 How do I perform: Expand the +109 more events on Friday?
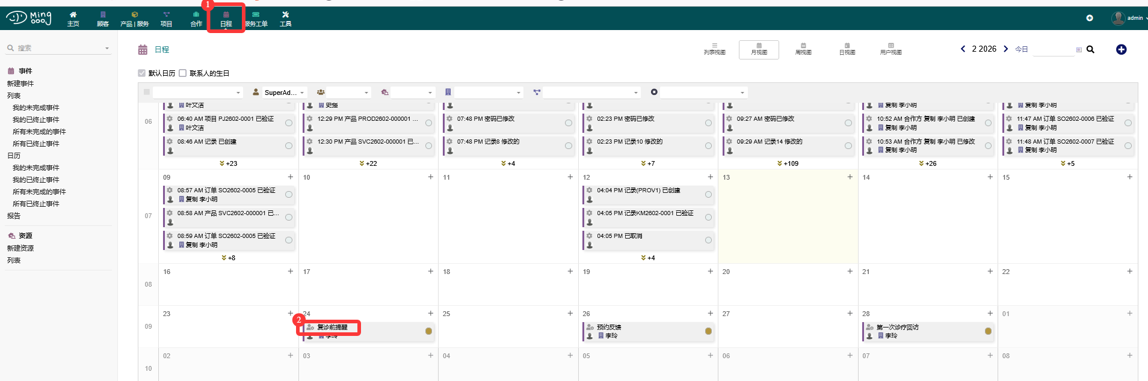(788, 163)
